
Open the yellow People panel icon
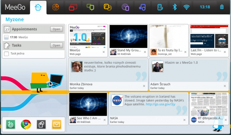click(108, 7)
